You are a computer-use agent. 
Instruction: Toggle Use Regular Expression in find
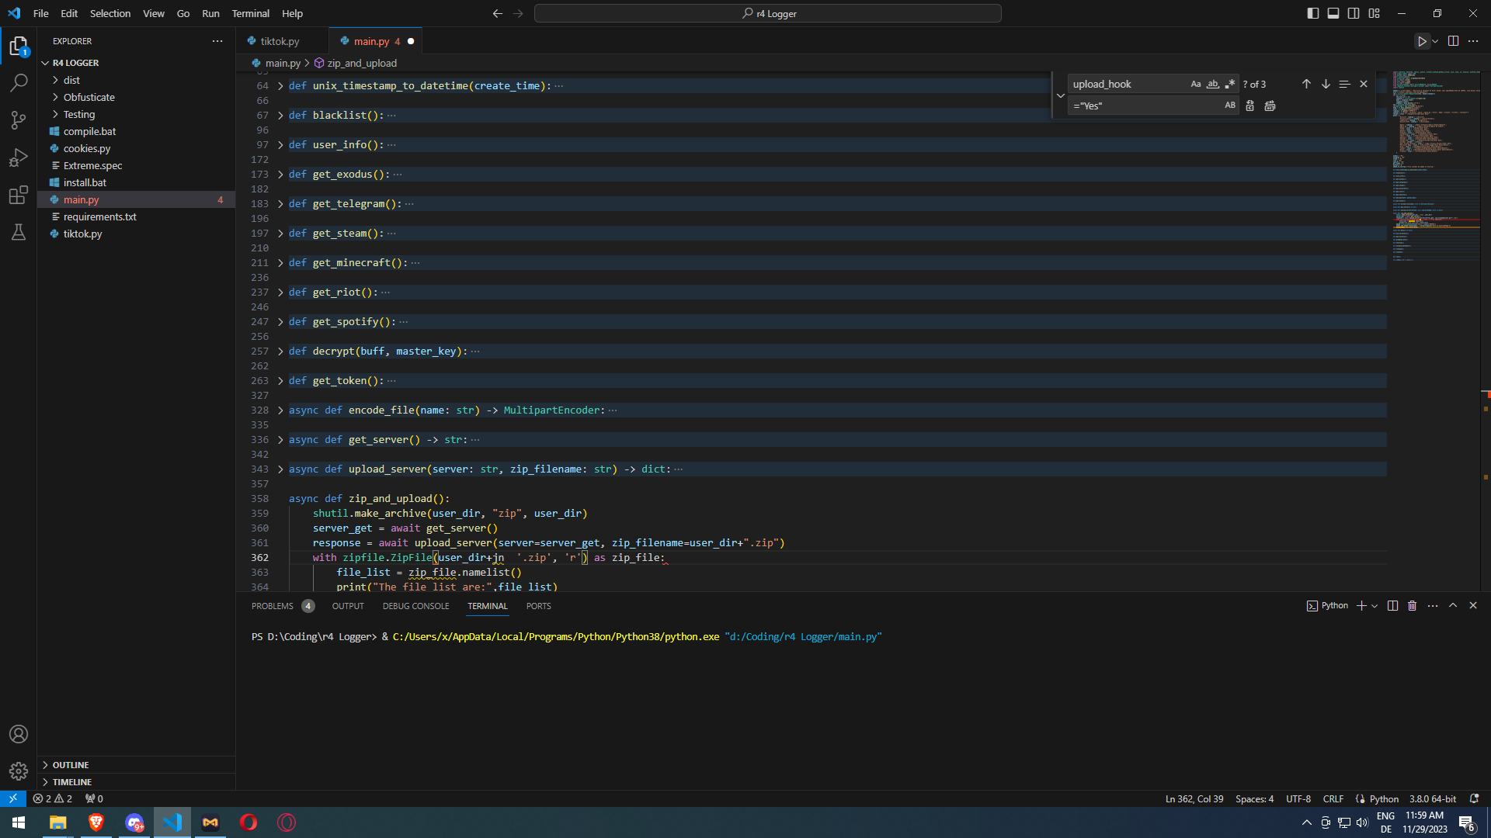1230,84
